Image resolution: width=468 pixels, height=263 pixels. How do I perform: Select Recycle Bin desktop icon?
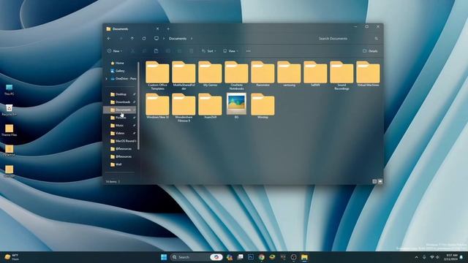pos(9,110)
